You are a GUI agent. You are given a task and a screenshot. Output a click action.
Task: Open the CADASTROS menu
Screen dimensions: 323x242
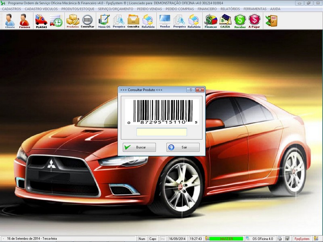tap(12, 9)
